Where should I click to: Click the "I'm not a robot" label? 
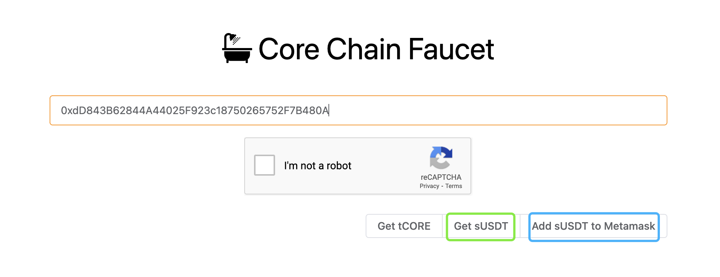click(x=318, y=166)
